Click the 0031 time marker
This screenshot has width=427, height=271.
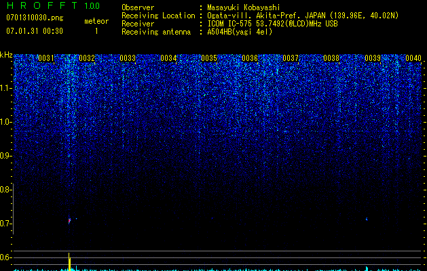point(46,58)
